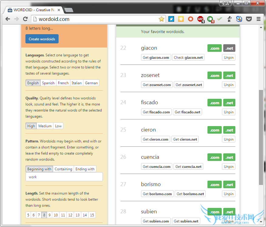The height and width of the screenshot is (227, 266).
Task: Select Medium quality level
Action: (x=45, y=126)
